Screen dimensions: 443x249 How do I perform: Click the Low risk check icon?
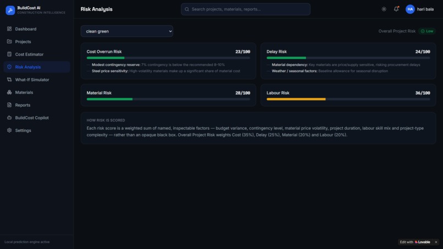point(423,31)
